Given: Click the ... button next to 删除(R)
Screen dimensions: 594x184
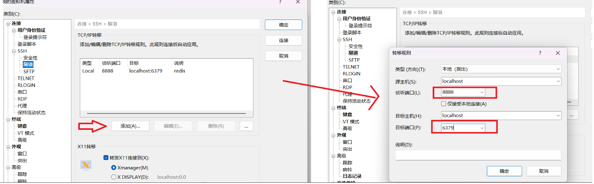Looking at the screenshot, I should [x=246, y=126].
